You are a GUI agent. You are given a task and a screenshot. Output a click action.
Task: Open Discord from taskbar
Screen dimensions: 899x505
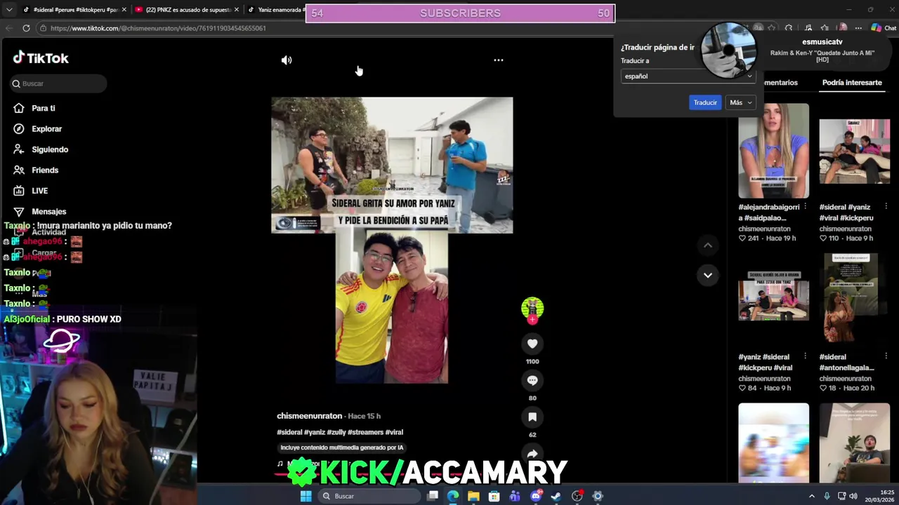[536, 496]
